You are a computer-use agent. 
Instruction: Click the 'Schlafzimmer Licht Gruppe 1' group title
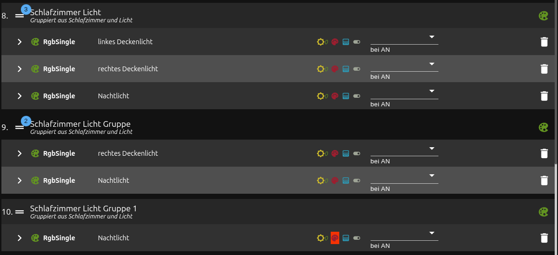84,208
